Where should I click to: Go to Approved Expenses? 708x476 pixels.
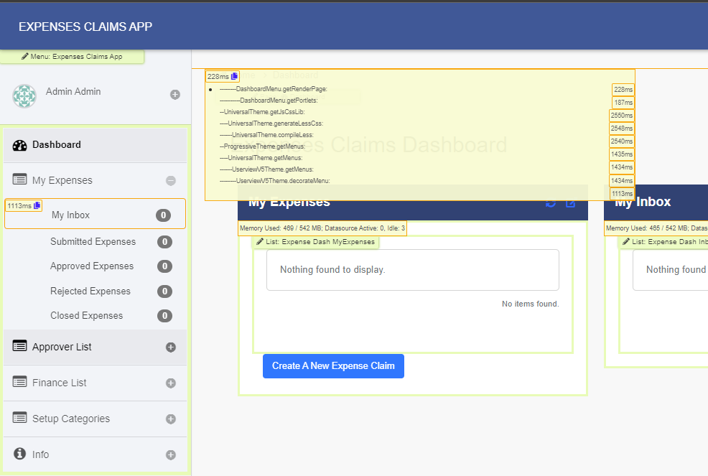tap(92, 266)
